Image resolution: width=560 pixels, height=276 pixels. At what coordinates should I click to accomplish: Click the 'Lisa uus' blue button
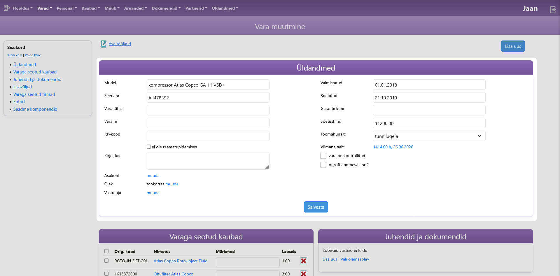click(x=513, y=46)
